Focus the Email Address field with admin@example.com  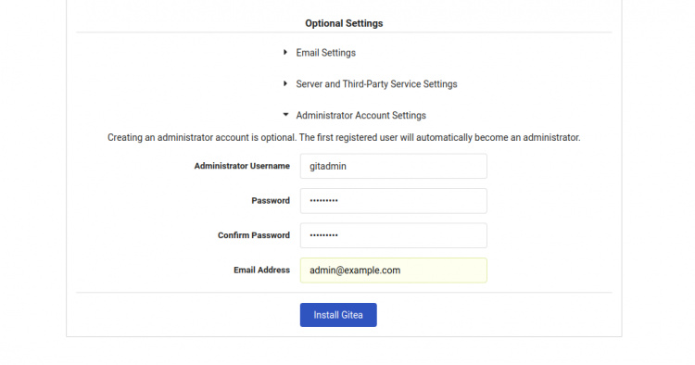[394, 271]
